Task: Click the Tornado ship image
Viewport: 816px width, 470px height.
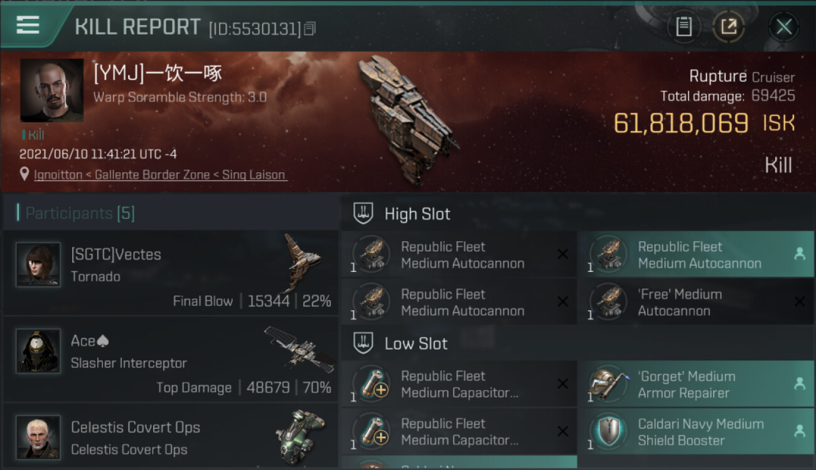Action: 301,262
